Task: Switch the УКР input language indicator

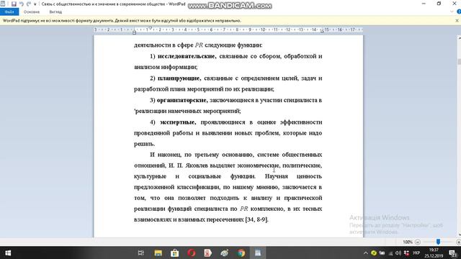Action: click(416, 253)
